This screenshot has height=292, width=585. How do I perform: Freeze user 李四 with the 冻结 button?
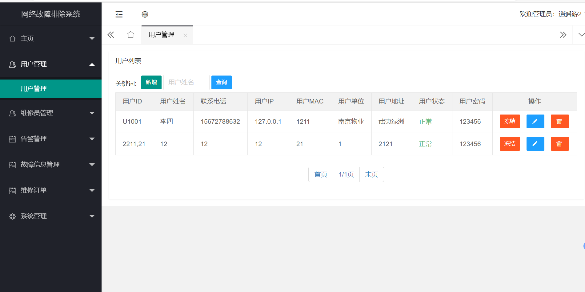510,121
